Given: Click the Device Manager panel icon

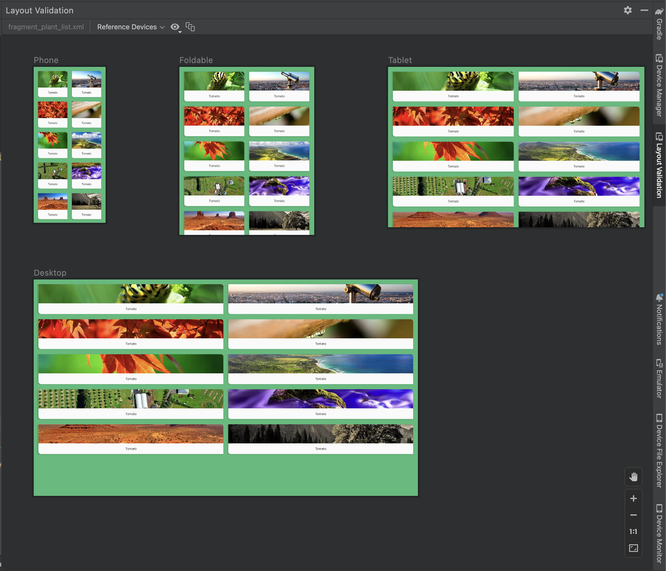Looking at the screenshot, I should (x=658, y=88).
